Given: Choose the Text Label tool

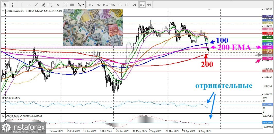Looking at the screenshot, I should coord(65,5).
